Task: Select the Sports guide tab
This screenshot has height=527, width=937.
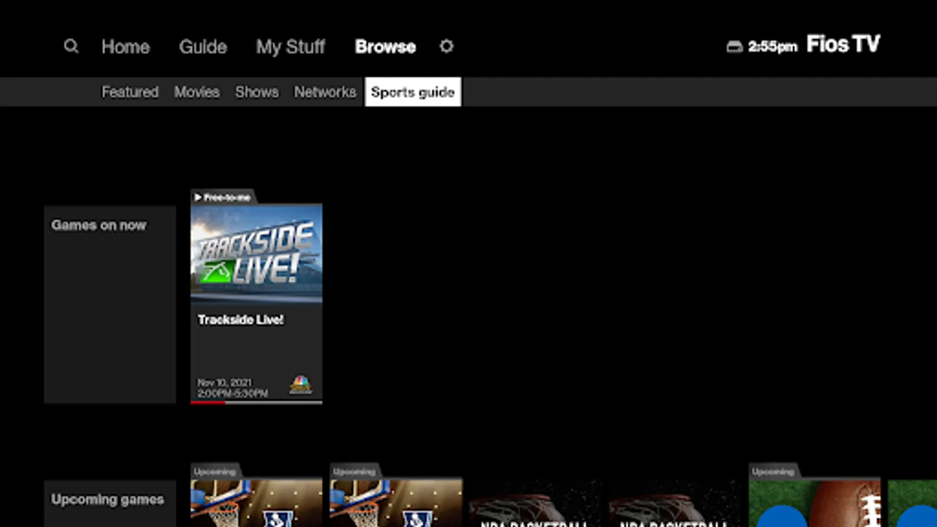Action: [413, 92]
